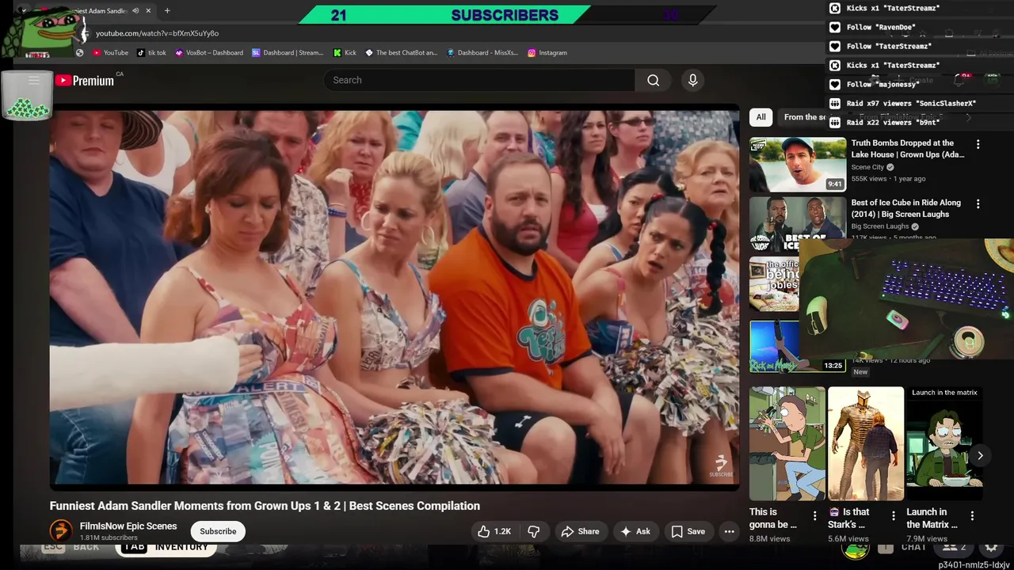This screenshot has width=1014, height=570.
Task: Open the best ChatBot bookmark
Action: point(402,52)
